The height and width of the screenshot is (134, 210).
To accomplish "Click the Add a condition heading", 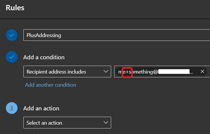I will click(x=44, y=57).
